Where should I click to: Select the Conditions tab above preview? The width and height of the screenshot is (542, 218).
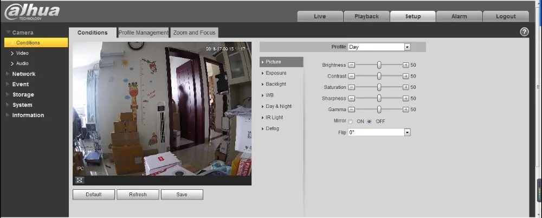coord(93,33)
